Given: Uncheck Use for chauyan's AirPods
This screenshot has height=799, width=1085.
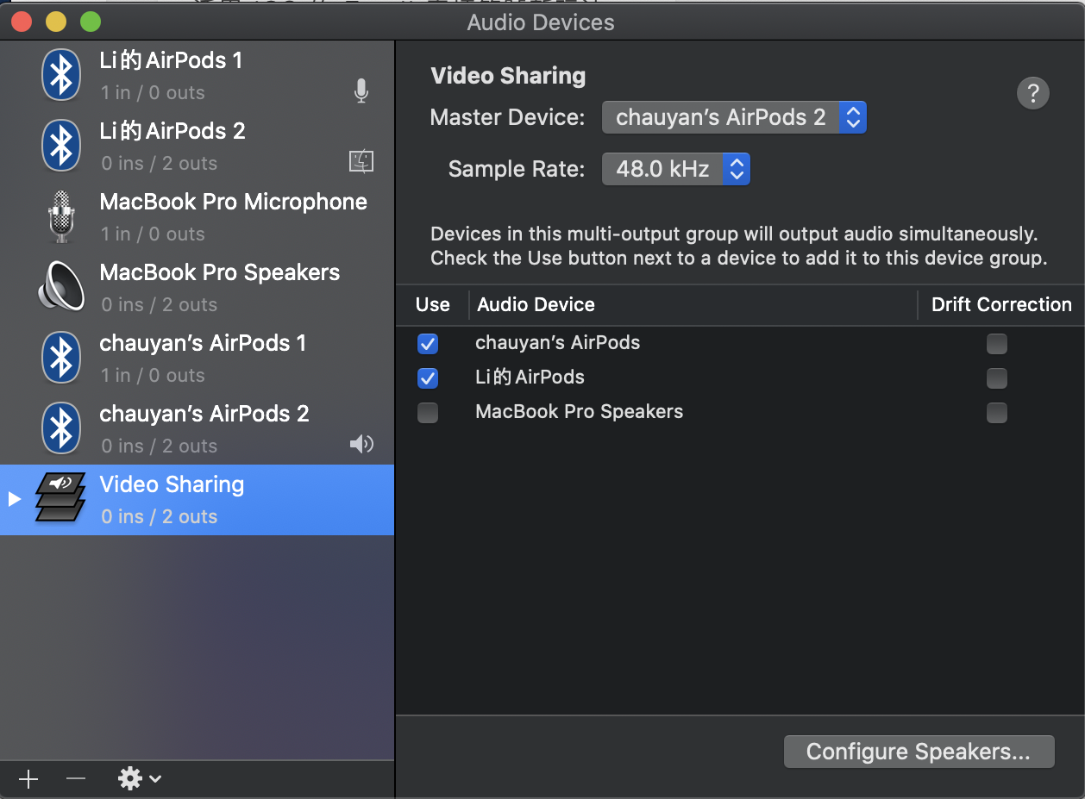Looking at the screenshot, I should pyautogui.click(x=427, y=344).
